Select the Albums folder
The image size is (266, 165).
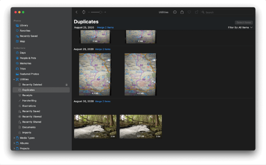click(24, 143)
